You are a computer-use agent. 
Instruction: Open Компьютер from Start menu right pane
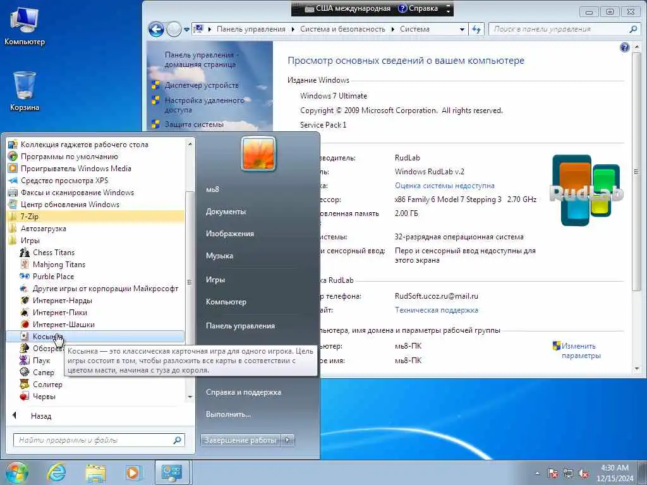[226, 302]
